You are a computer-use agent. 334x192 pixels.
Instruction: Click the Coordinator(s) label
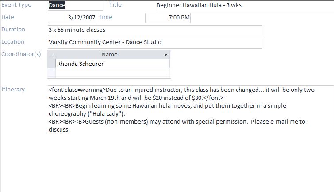(x=21, y=54)
